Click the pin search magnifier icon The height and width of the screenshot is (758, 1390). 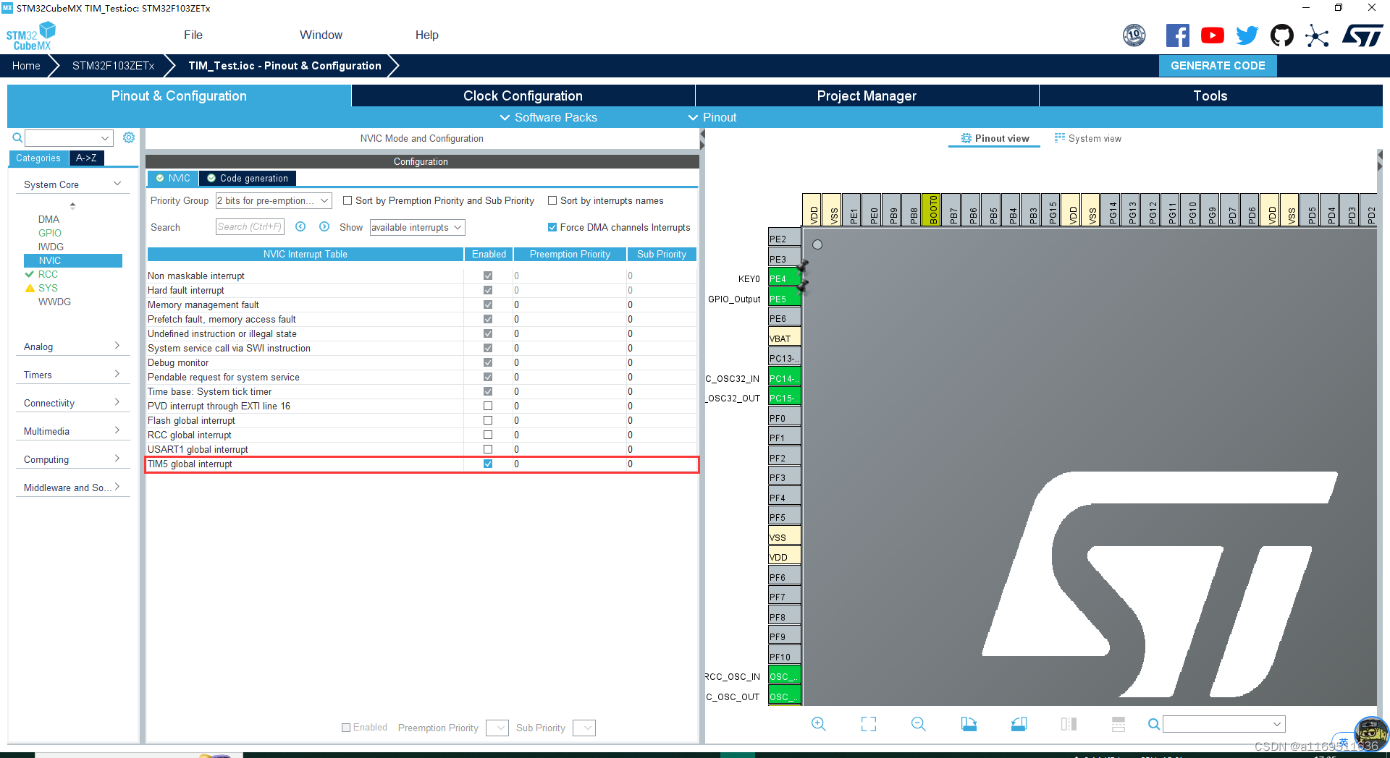click(1153, 724)
